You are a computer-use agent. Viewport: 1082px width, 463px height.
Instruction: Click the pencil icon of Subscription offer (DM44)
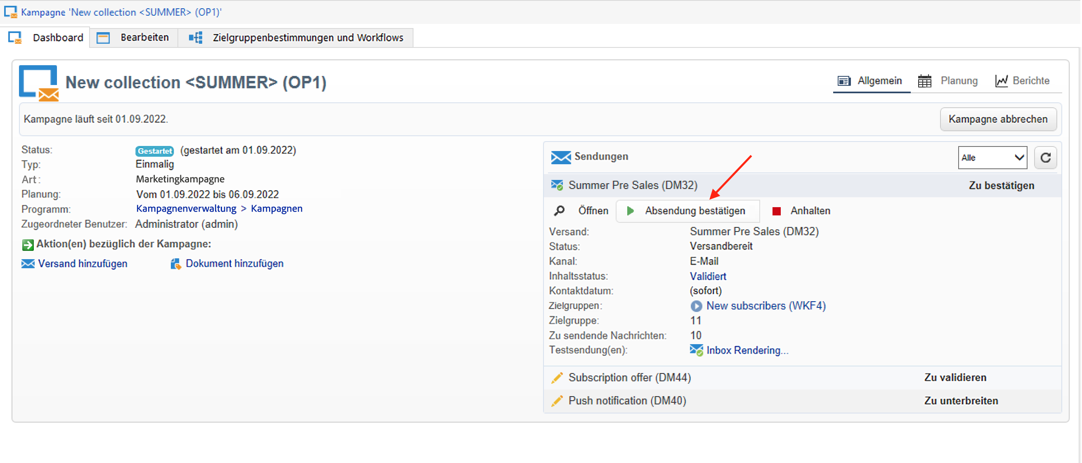coord(557,377)
